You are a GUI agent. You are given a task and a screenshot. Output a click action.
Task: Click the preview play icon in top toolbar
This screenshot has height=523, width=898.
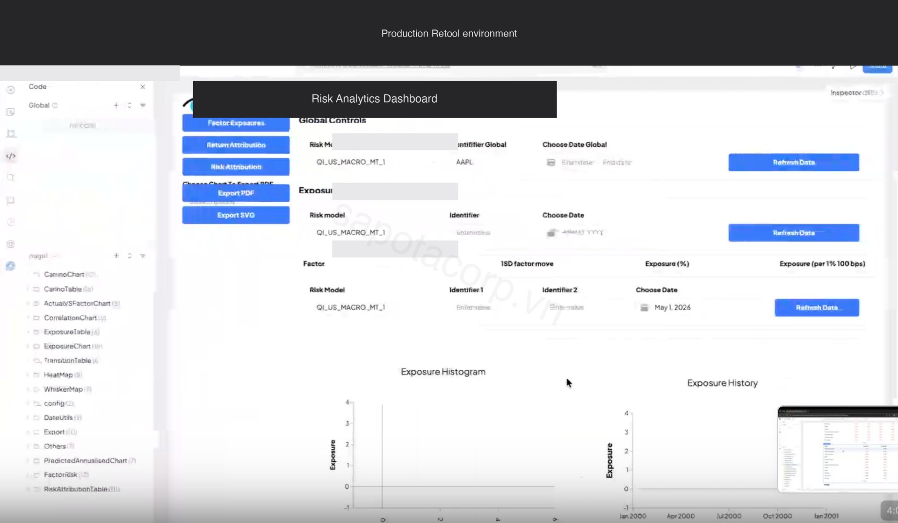[x=853, y=67]
